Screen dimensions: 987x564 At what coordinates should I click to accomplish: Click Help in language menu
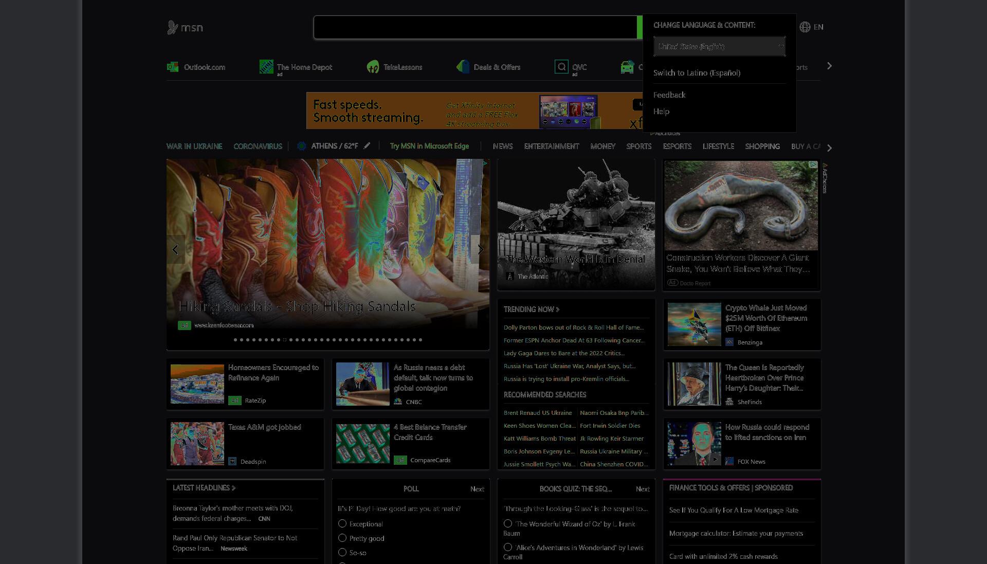[661, 111]
